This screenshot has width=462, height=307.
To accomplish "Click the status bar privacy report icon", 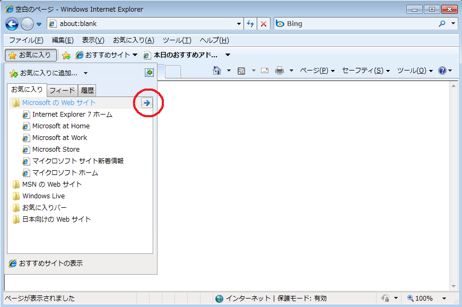I will (385, 298).
